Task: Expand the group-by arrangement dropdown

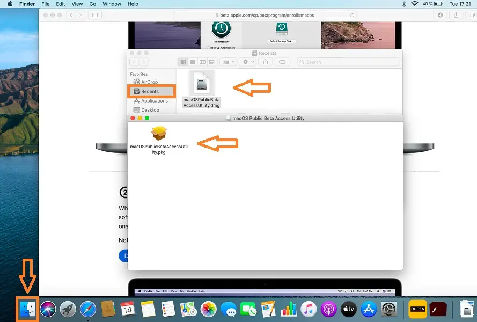Action: point(228,62)
